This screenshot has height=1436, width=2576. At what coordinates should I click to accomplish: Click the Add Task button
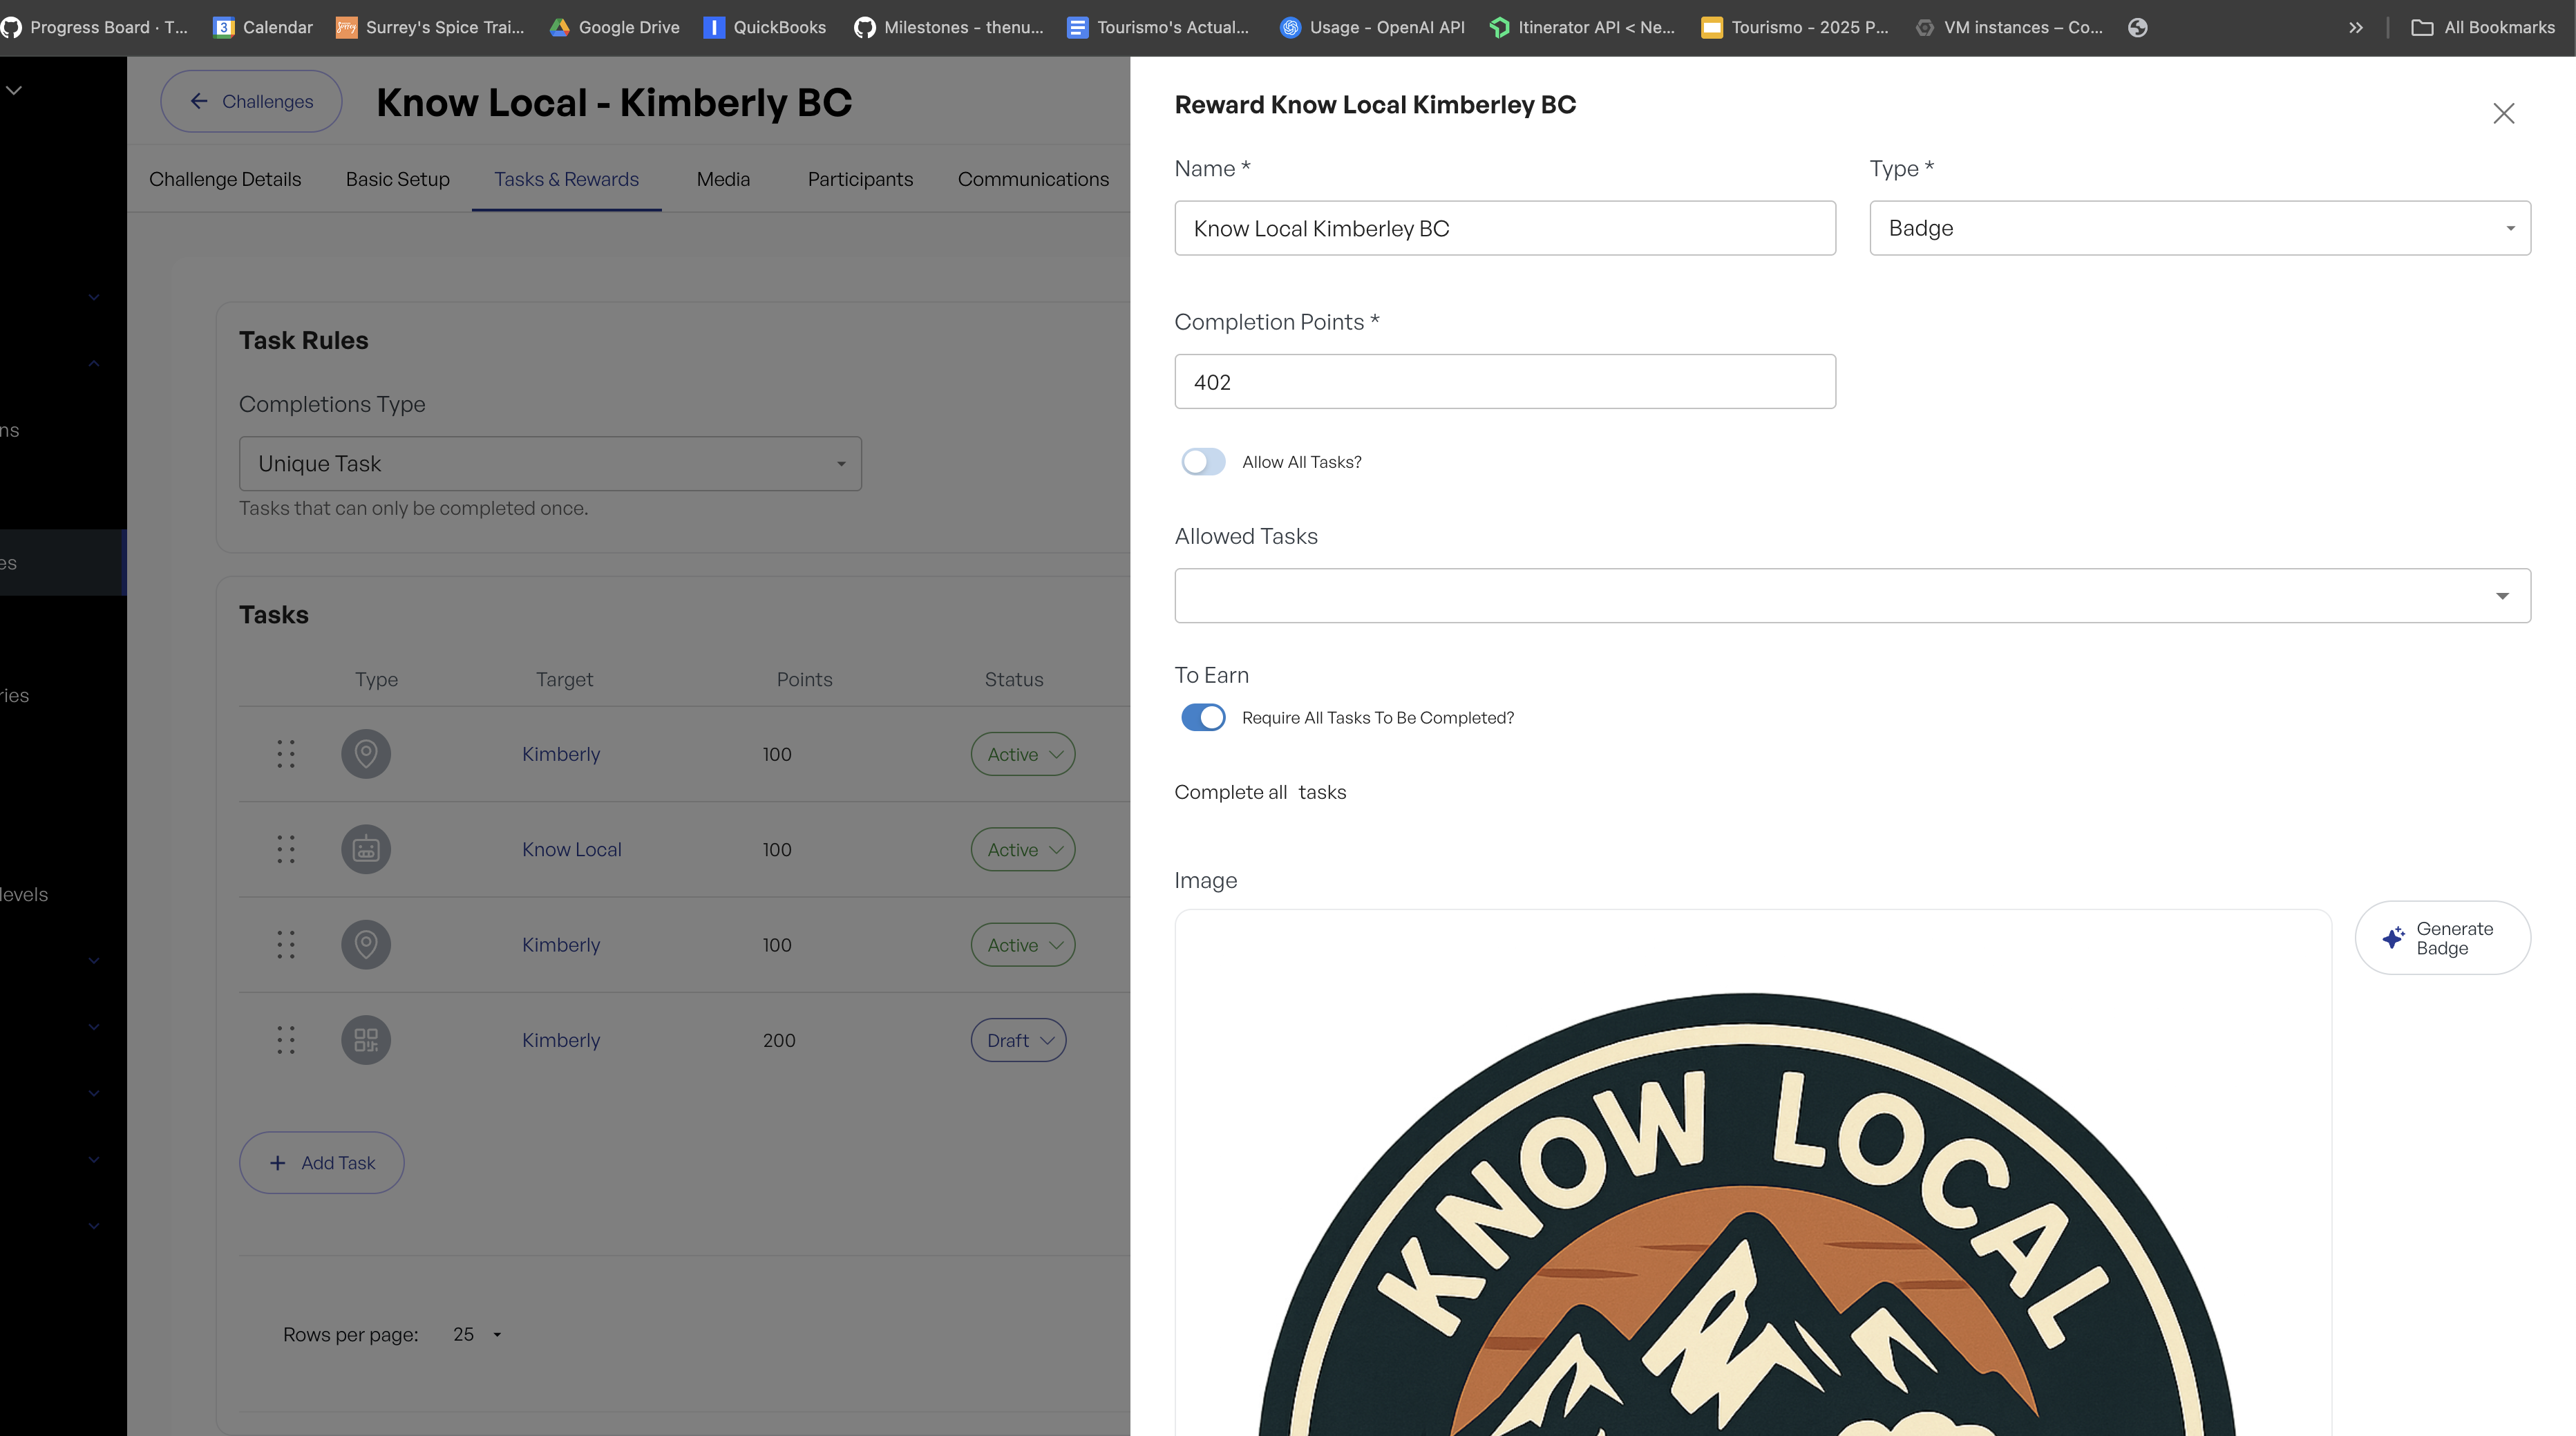[x=321, y=1163]
